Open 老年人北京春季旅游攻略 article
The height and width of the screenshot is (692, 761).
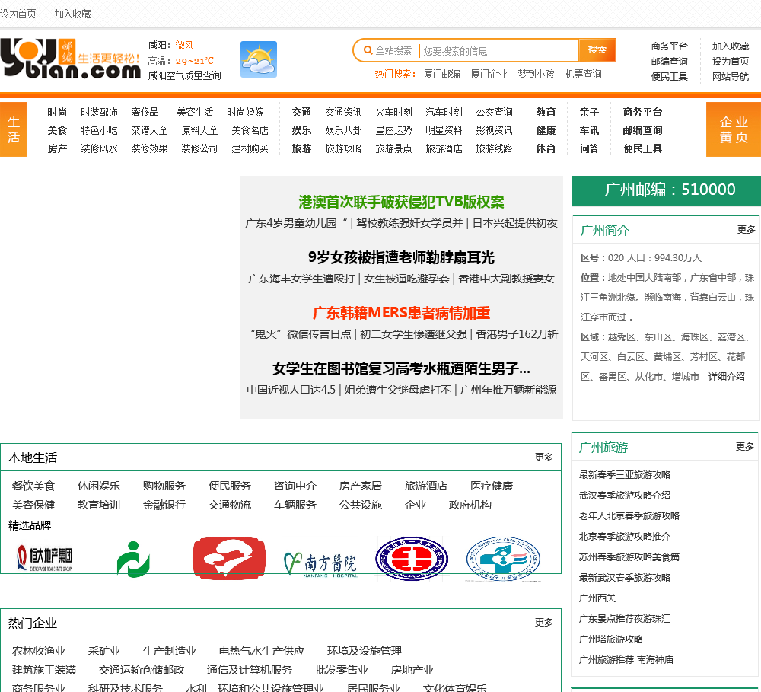coord(629,515)
